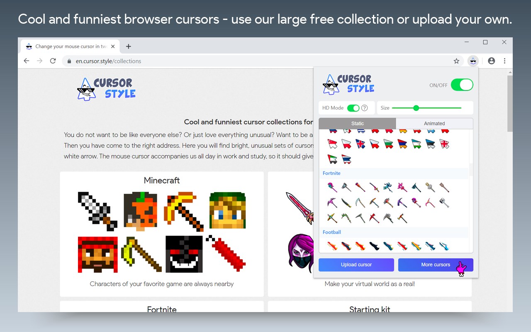Click the Minecraft pixel sword image
Image resolution: width=531 pixels, height=332 pixels.
[x=97, y=211]
